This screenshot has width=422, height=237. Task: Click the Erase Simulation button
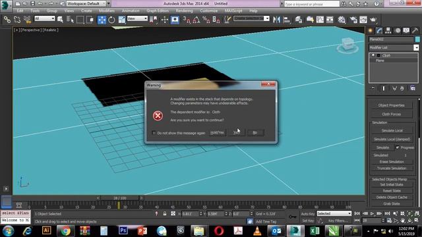click(392, 162)
